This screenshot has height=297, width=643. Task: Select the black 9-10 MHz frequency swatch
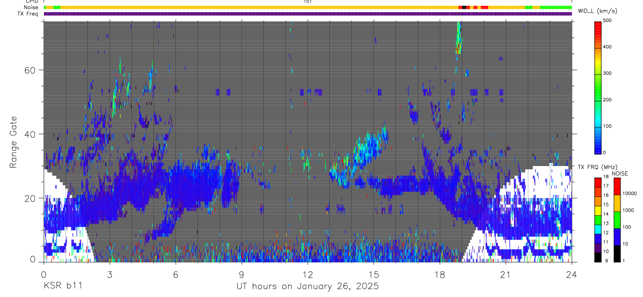tap(598, 256)
